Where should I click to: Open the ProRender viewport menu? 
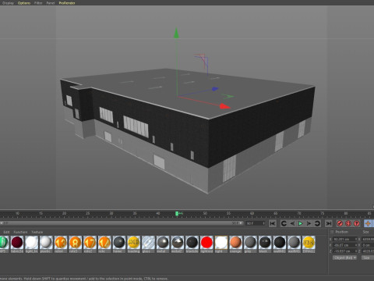click(67, 3)
